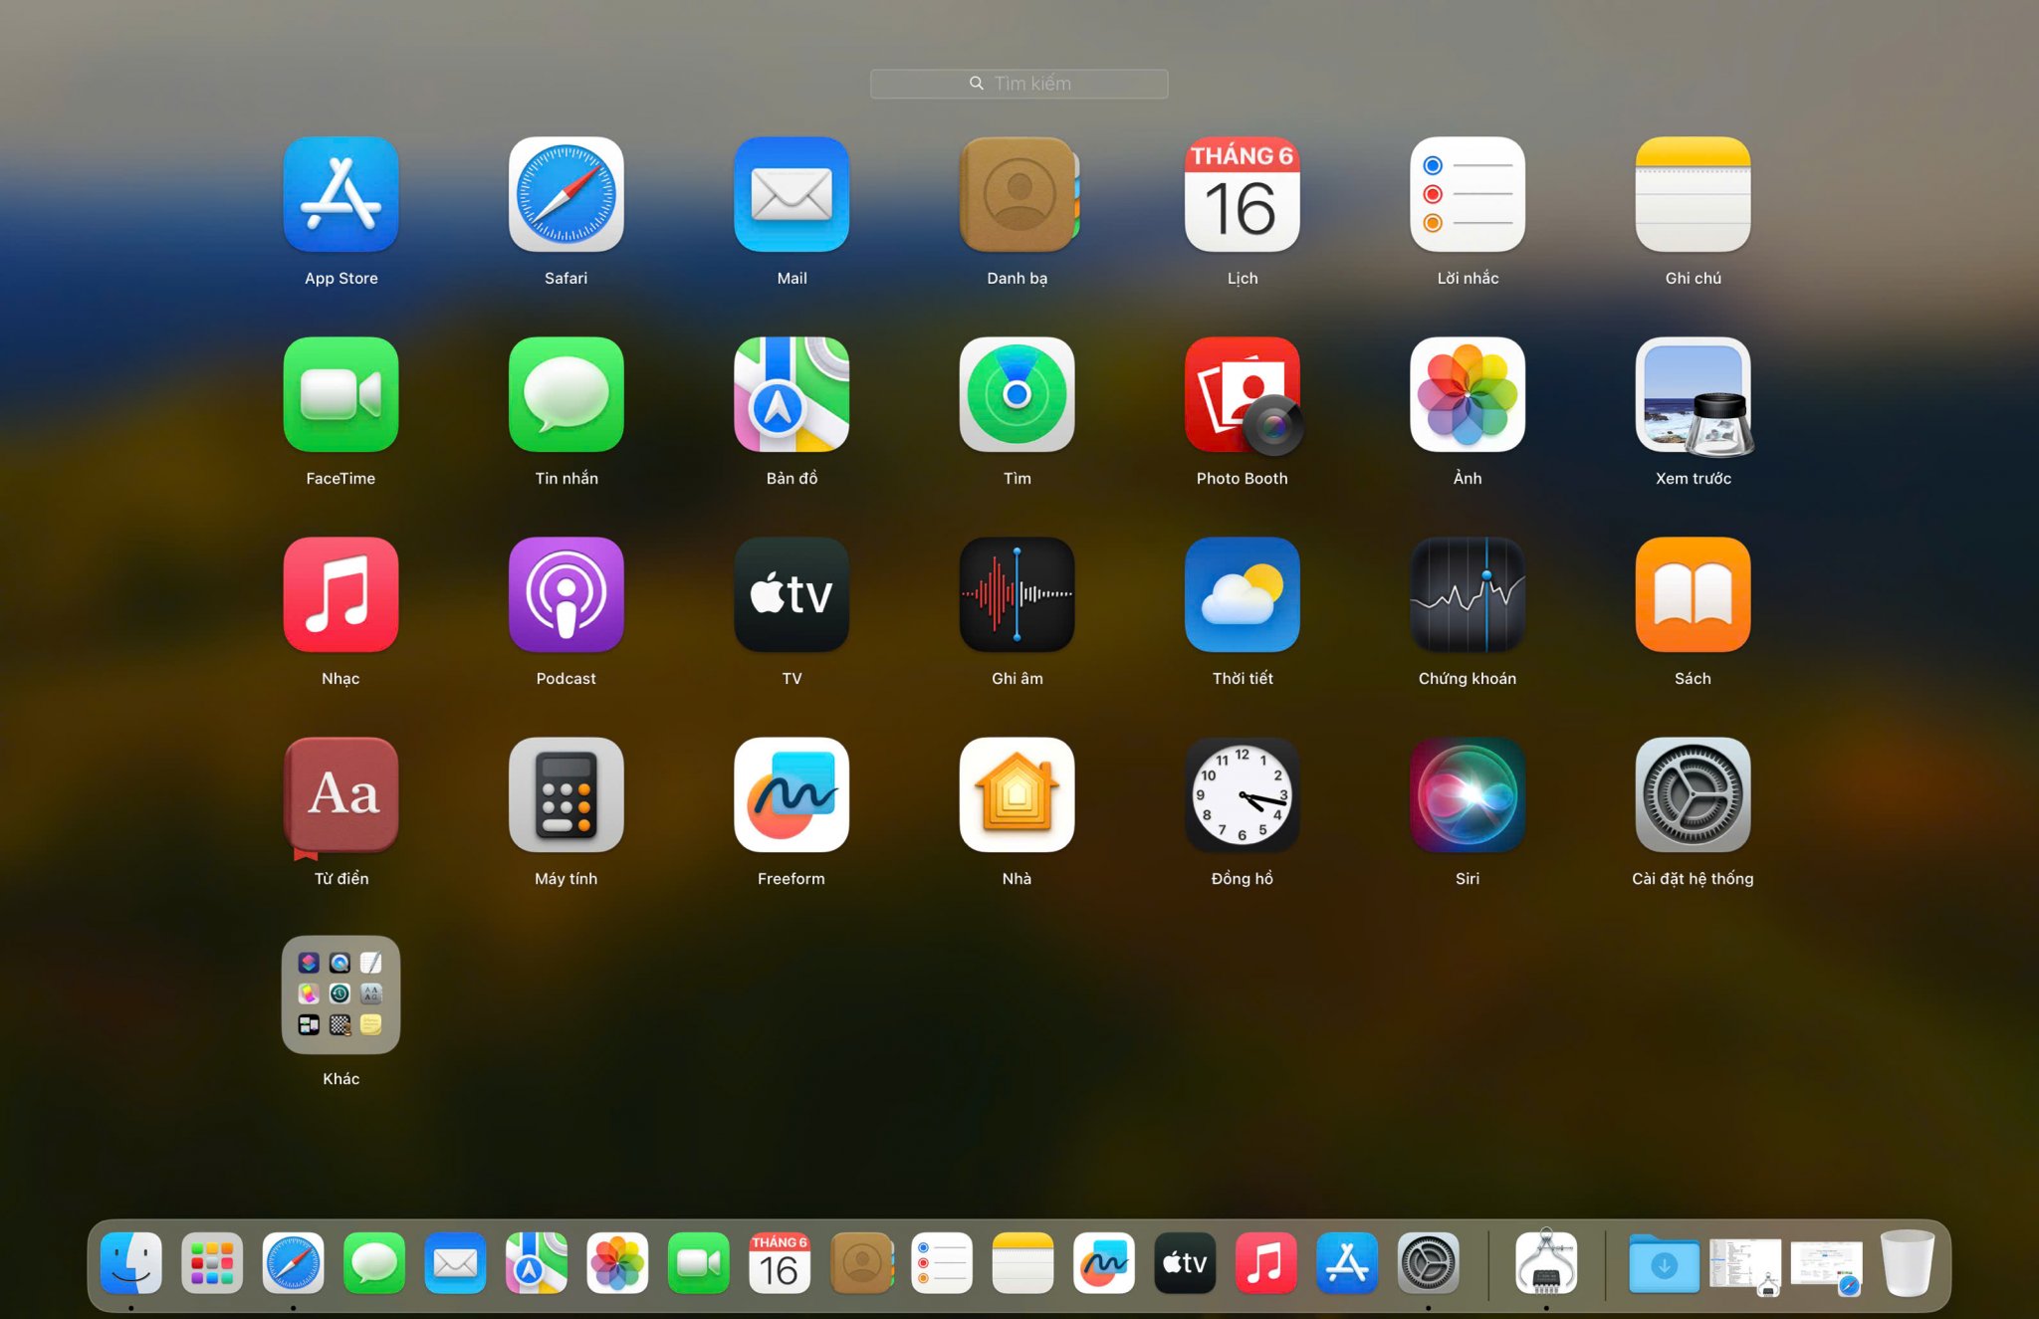Open the Lịch calendar app in Launchpad
Image resolution: width=2039 pixels, height=1319 pixels.
click(1243, 195)
